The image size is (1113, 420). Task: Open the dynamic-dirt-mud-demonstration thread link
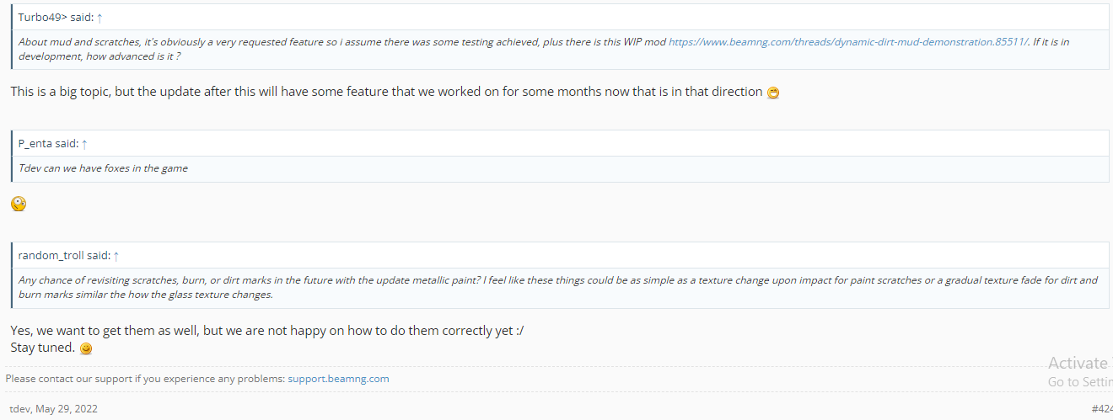point(848,42)
